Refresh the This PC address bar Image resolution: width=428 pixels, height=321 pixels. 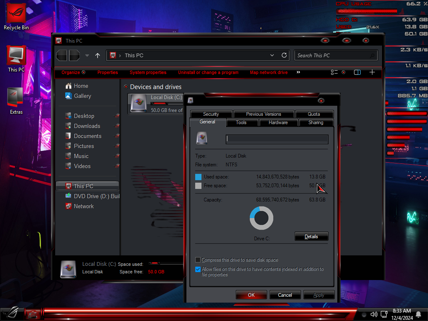click(284, 55)
